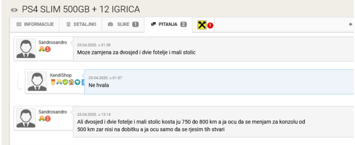Click the chat bubbles icon on PITANJA tab
The width and height of the screenshot is (355, 145).
pos(153,24)
